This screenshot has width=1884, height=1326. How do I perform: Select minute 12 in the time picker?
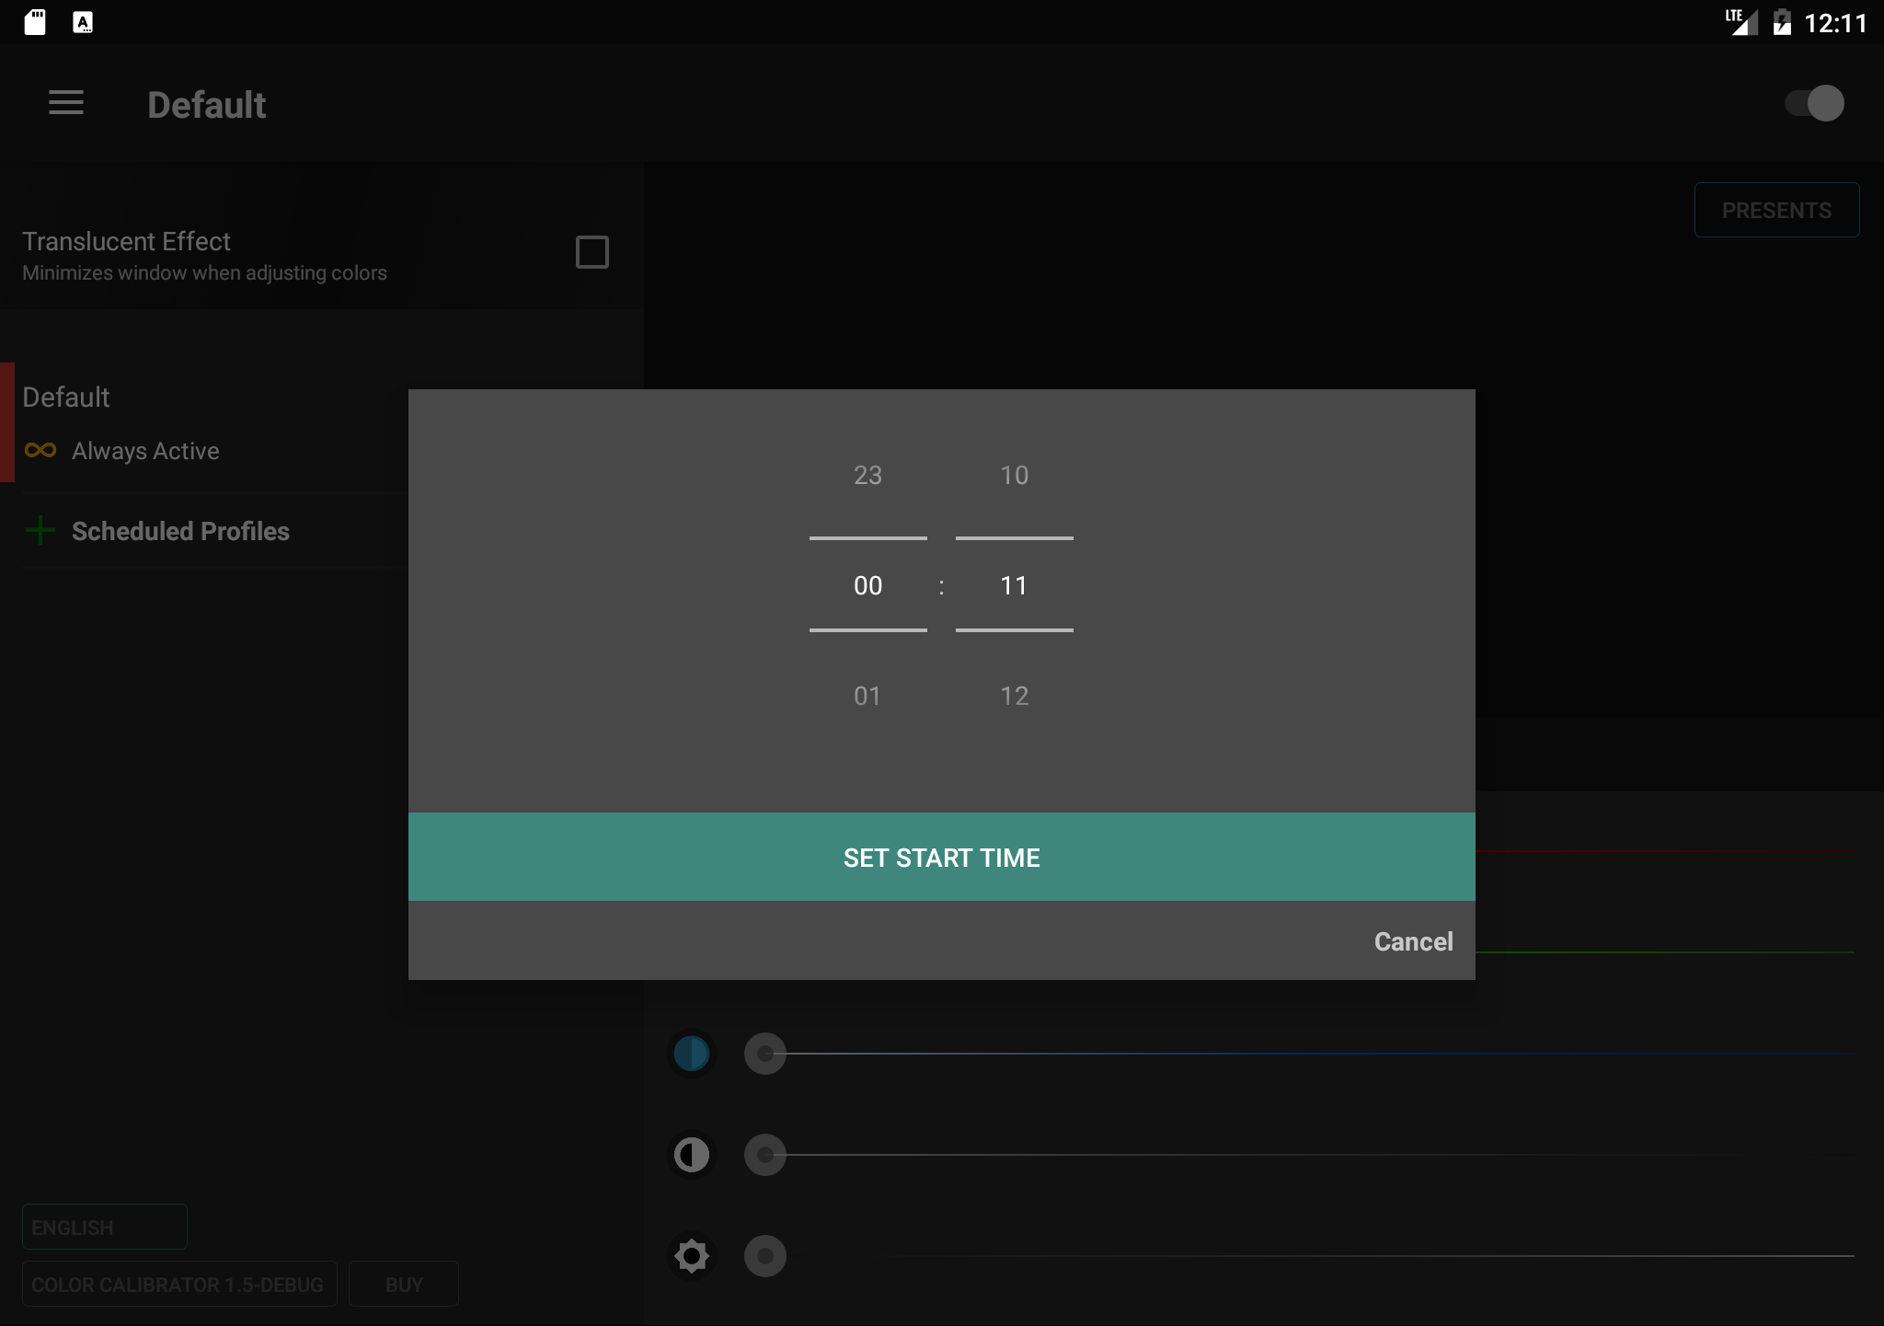pyautogui.click(x=1014, y=697)
